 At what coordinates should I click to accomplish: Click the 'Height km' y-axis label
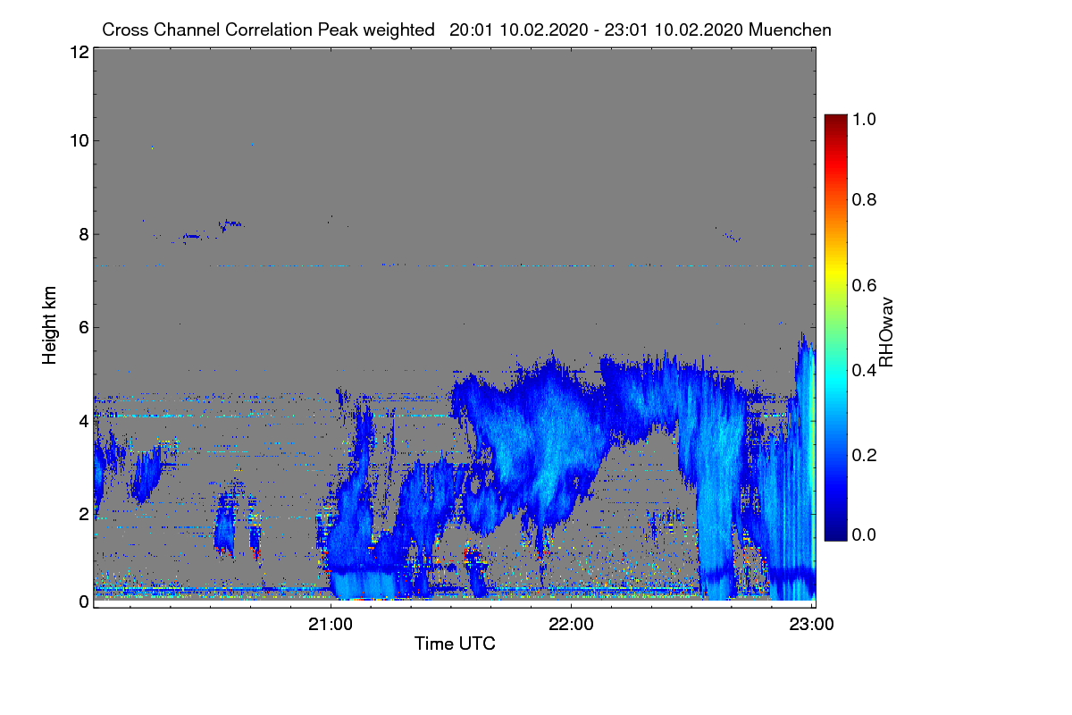pos(50,325)
